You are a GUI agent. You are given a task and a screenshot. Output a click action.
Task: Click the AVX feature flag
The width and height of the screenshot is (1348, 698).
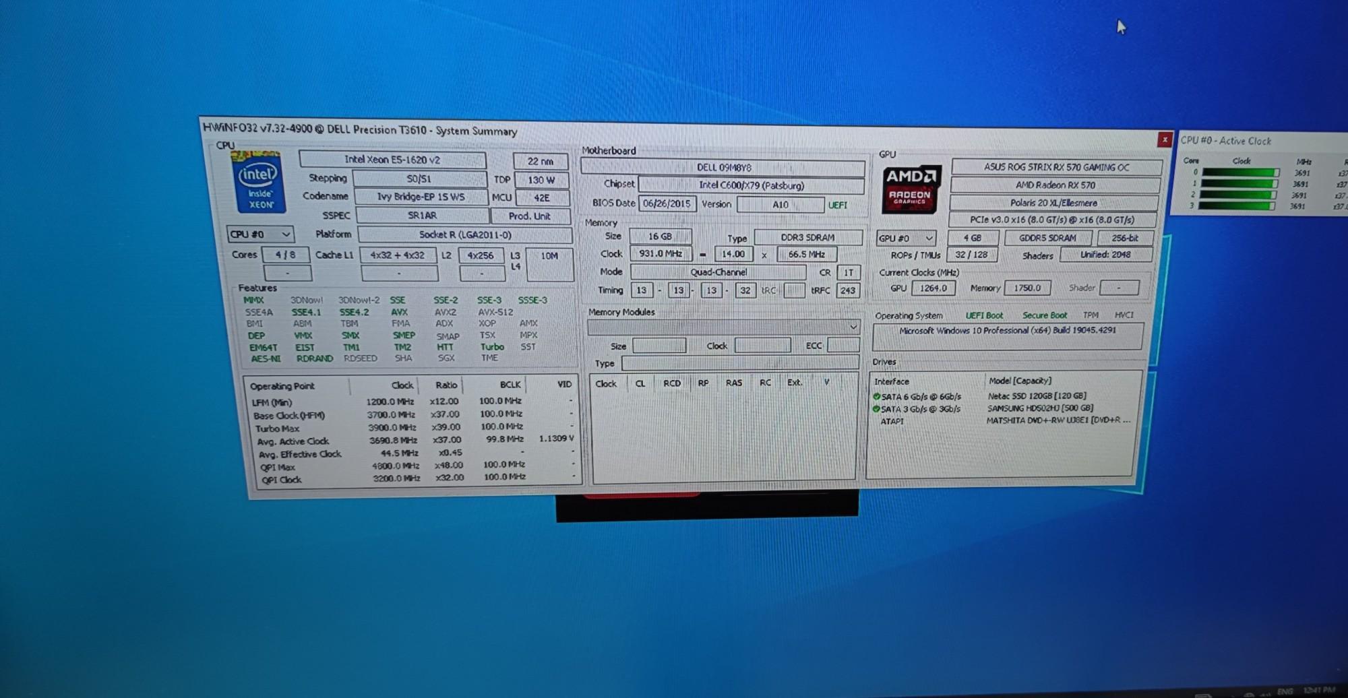(x=399, y=312)
